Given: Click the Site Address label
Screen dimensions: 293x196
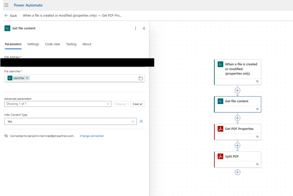Looking at the screenshot, I should point(12,57).
